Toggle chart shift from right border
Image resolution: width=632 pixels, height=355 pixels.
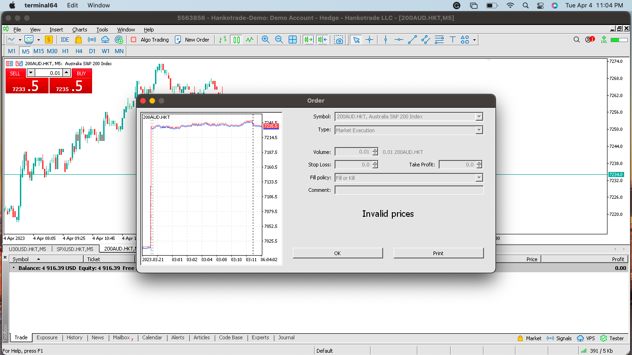click(x=322, y=40)
